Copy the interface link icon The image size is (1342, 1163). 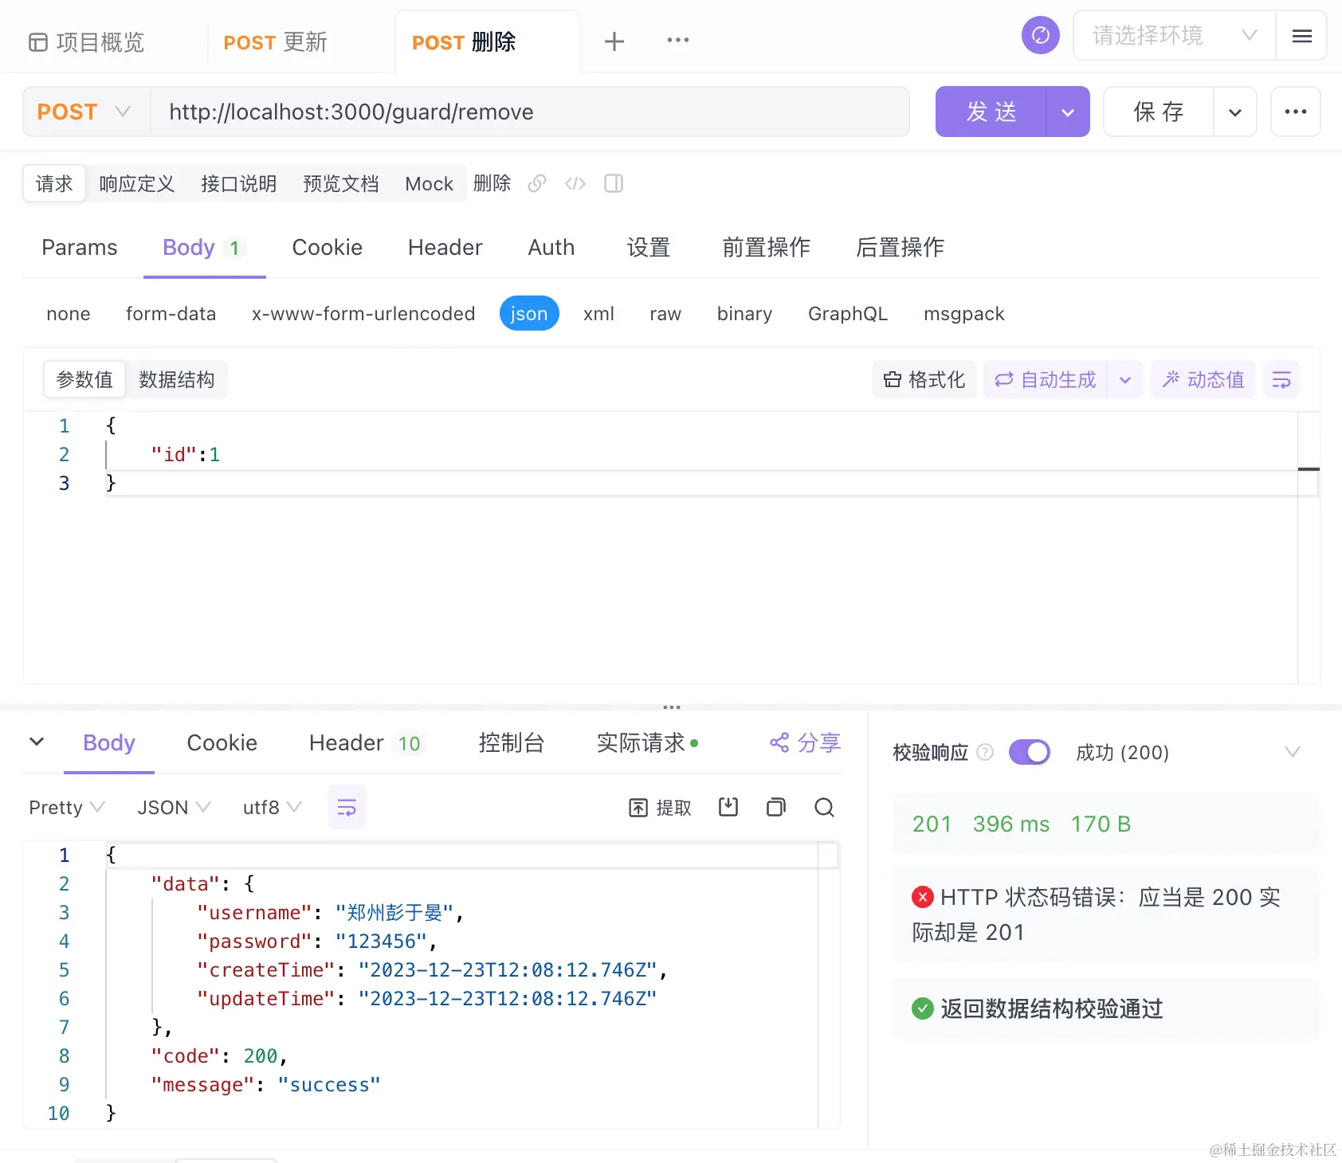(537, 184)
